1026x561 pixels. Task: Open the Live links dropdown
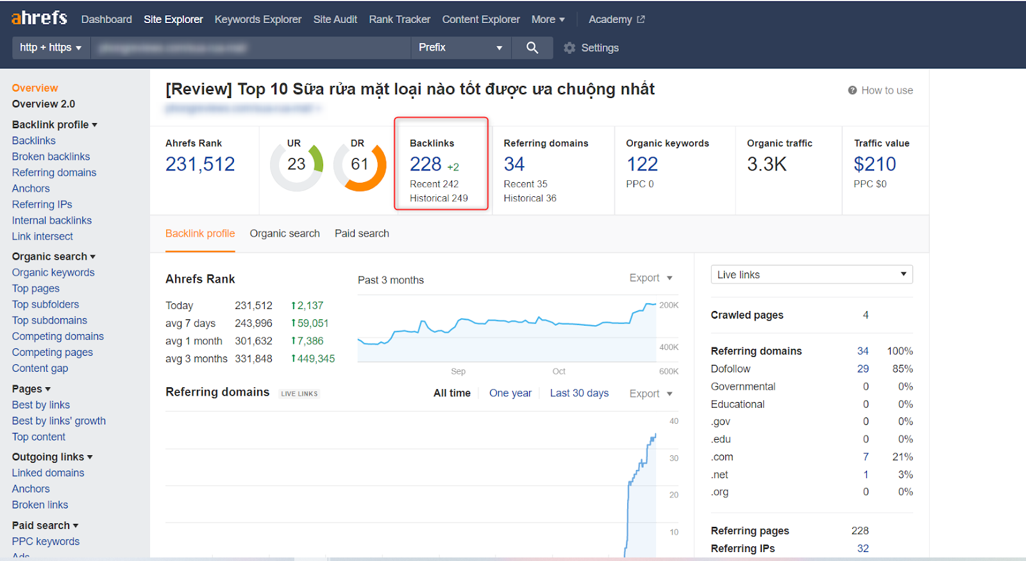pos(812,274)
